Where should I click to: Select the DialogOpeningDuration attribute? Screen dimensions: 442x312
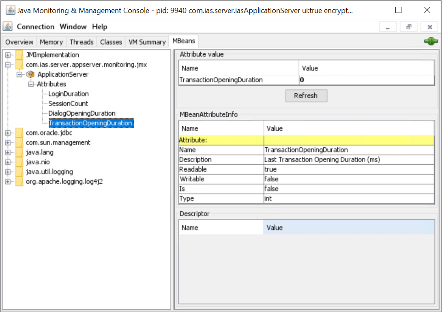coord(82,114)
